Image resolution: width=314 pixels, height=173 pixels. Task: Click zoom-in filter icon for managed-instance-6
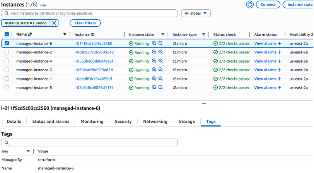[x=154, y=43]
